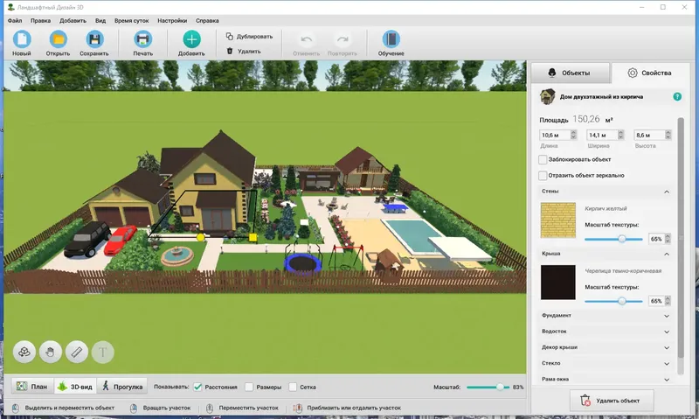Image resolution: width=699 pixels, height=419 pixels.
Task: Click the round camera rotate tool button
Action: tap(24, 352)
